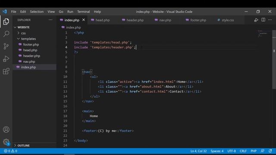Click (C) by me footer text
This screenshot has height=155, width=276.
coord(107,131)
